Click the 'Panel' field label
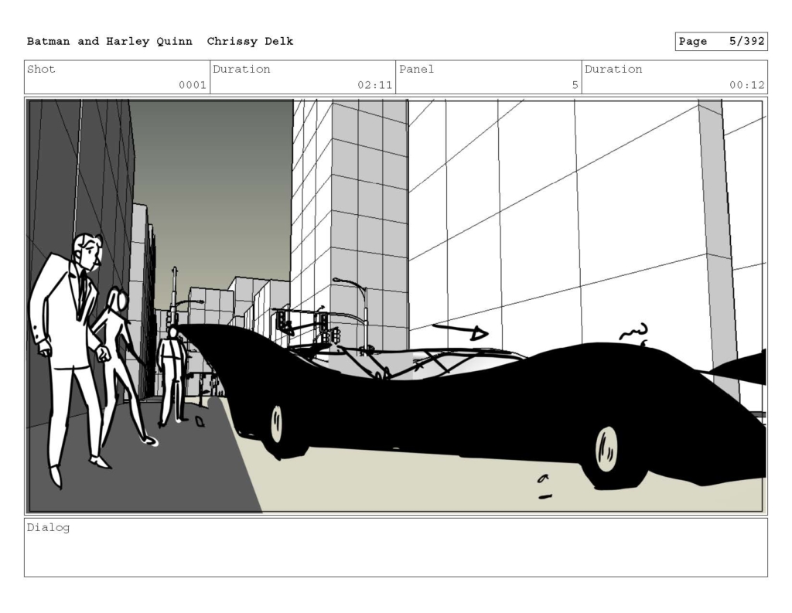This screenshot has width=792, height=613. click(416, 69)
